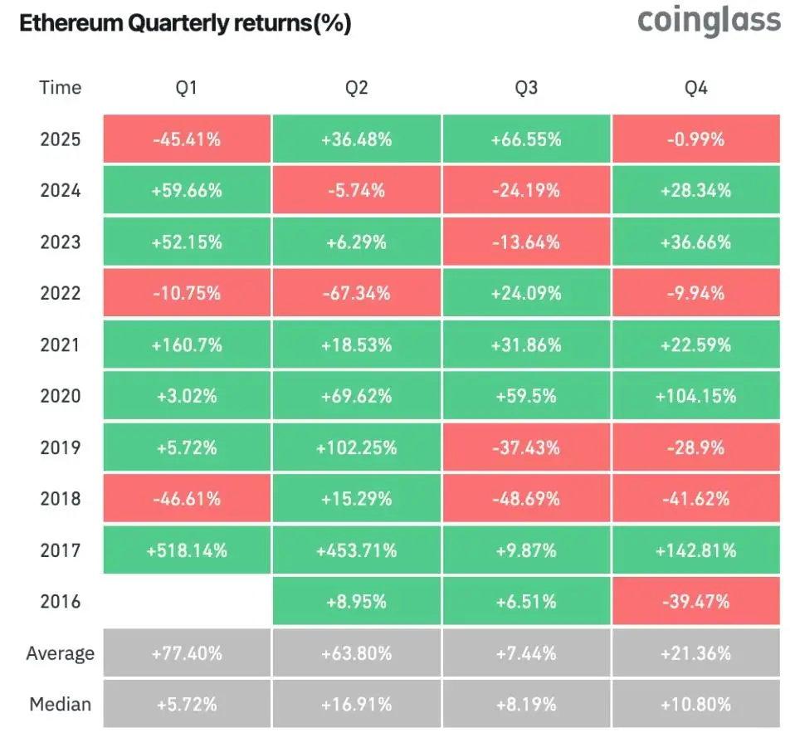Click the Ethereum Quarterly returns title

[x=185, y=24]
